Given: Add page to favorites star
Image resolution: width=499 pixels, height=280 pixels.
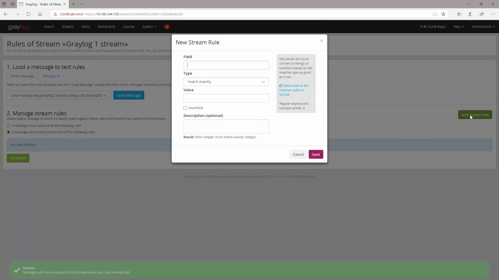Looking at the screenshot, I should [443, 14].
